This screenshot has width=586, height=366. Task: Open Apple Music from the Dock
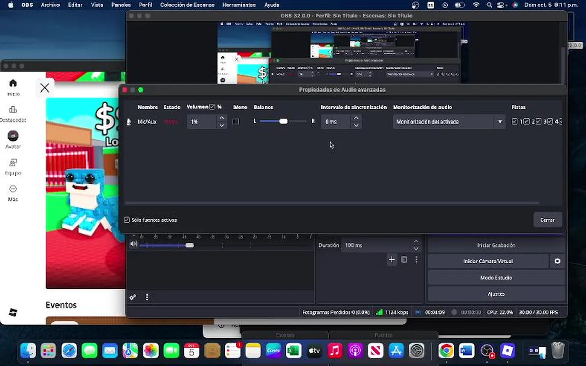(x=335, y=351)
